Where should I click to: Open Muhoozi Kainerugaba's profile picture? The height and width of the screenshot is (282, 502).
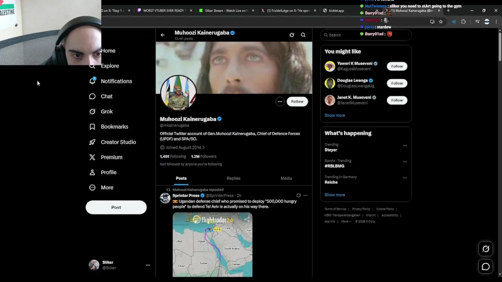pyautogui.click(x=178, y=93)
